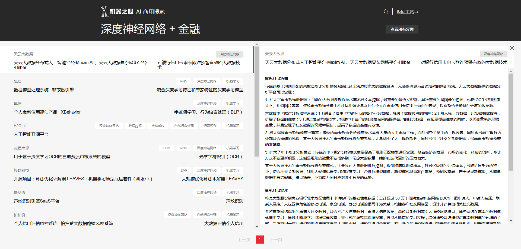This screenshot has width=521, height=249.
Task: Open the search magnifier icon
Action: click(386, 12)
